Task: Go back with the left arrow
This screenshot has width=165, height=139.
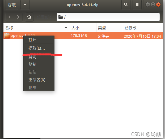Action: [10, 17]
